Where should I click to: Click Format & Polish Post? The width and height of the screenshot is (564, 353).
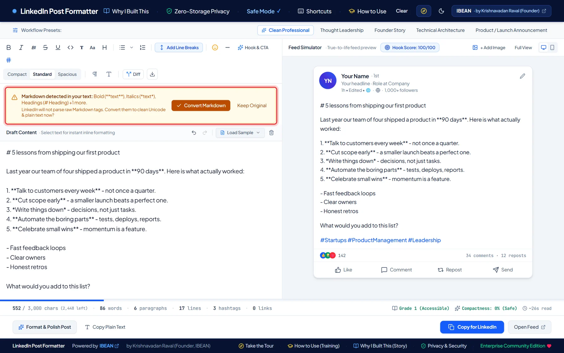(44, 327)
